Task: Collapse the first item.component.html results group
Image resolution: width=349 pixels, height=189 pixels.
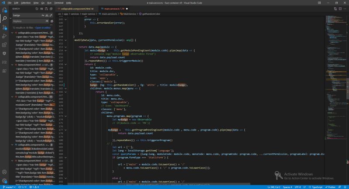Action: pyautogui.click(x=12, y=65)
